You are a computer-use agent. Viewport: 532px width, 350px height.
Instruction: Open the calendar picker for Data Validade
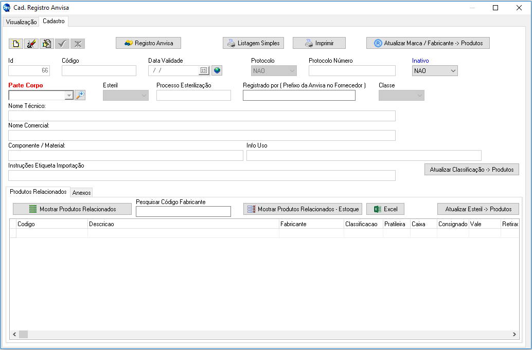(203, 70)
